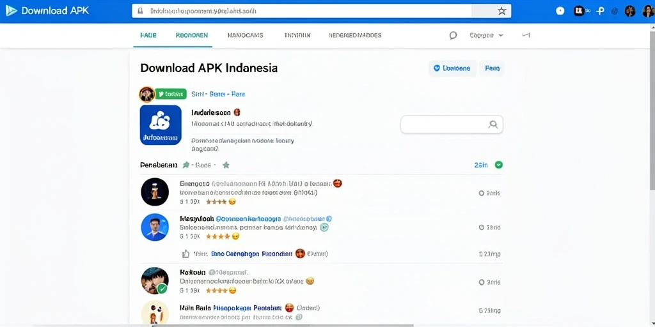655x327 pixels.
Task: Open the Rakoun reviewer avatar with green check
Action: [x=155, y=281]
